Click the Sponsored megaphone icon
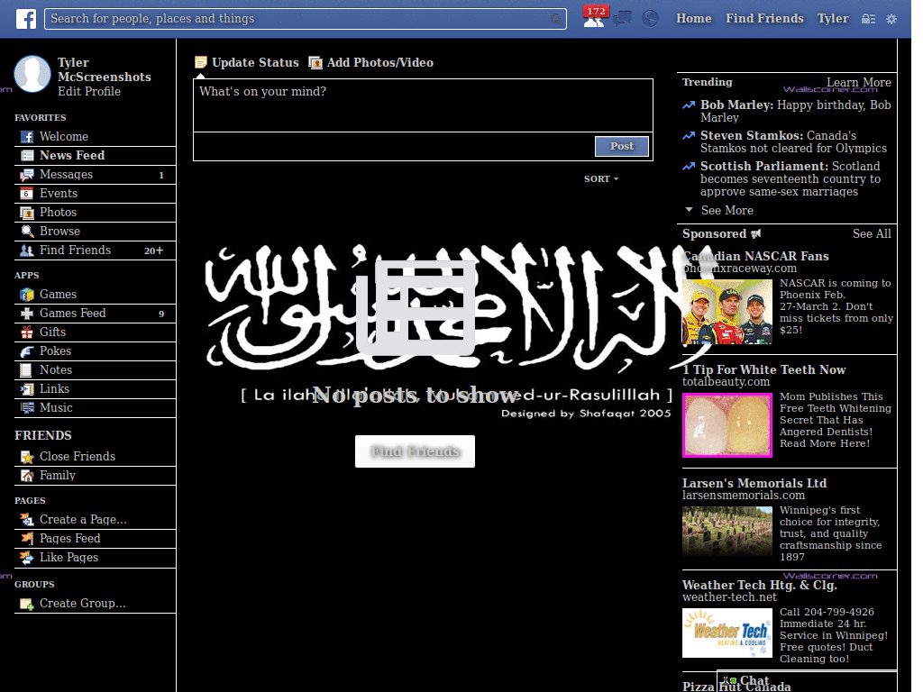This screenshot has height=692, width=923. (x=756, y=234)
